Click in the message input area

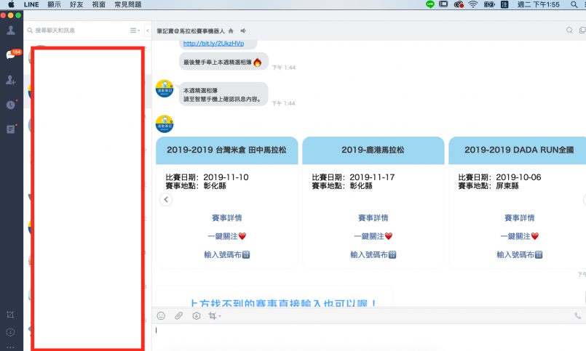coord(368,336)
